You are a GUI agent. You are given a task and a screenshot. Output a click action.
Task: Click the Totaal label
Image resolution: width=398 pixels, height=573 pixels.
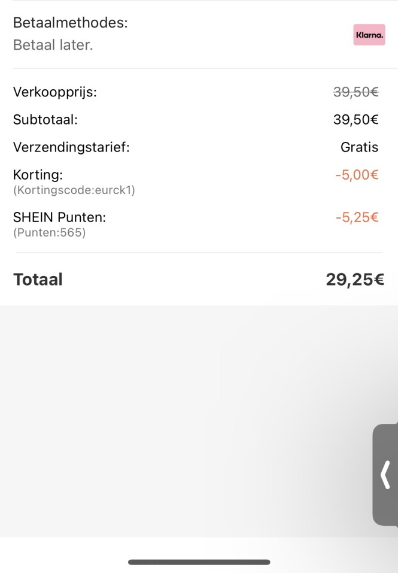click(x=38, y=279)
